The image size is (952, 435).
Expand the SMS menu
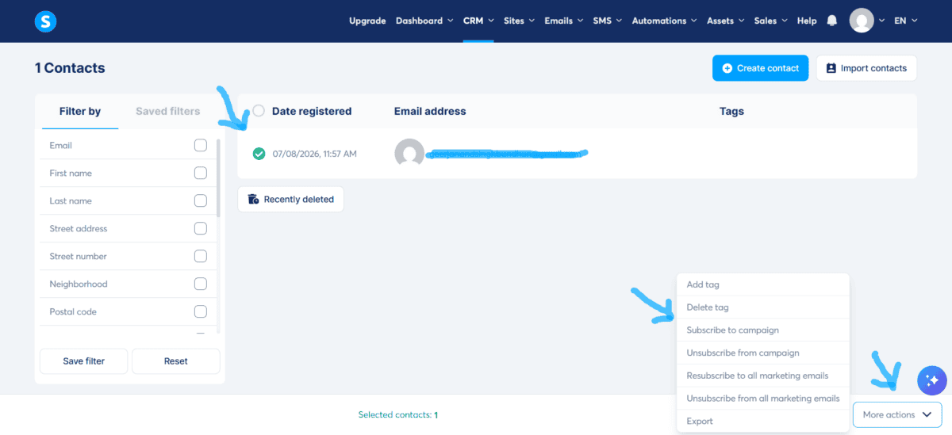point(607,21)
